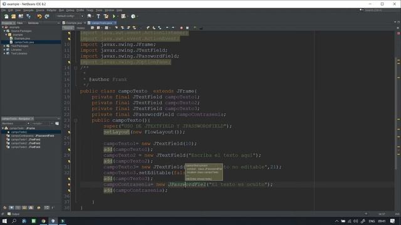Image resolution: width=401 pixels, height=225 pixels.
Task: Click the Save All toolbar icon
Action: tap(28, 16)
